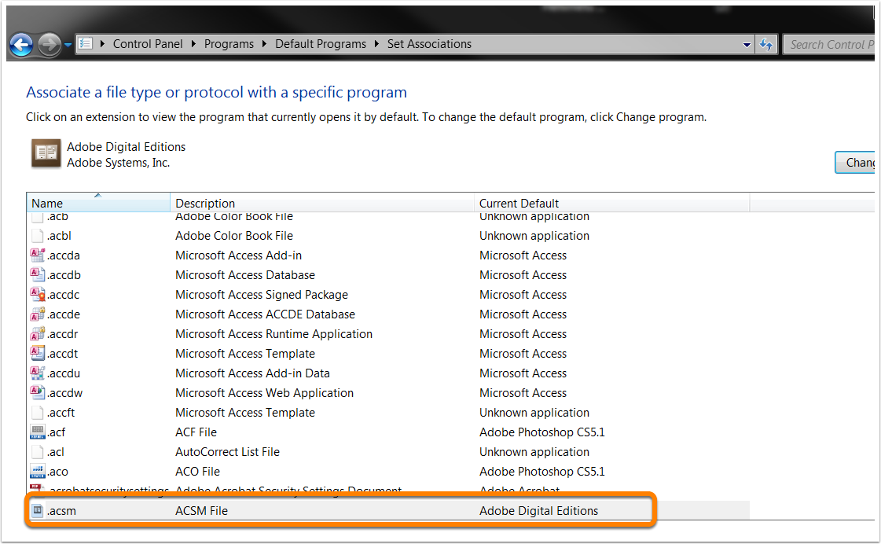Click the Microsoft Access Runtime Application description
This screenshot has height=544, width=881.
(274, 334)
